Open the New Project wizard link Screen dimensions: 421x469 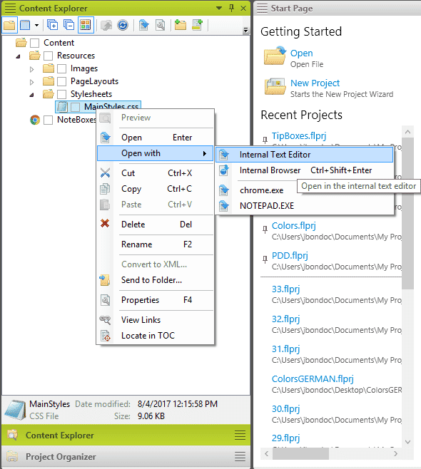click(315, 83)
